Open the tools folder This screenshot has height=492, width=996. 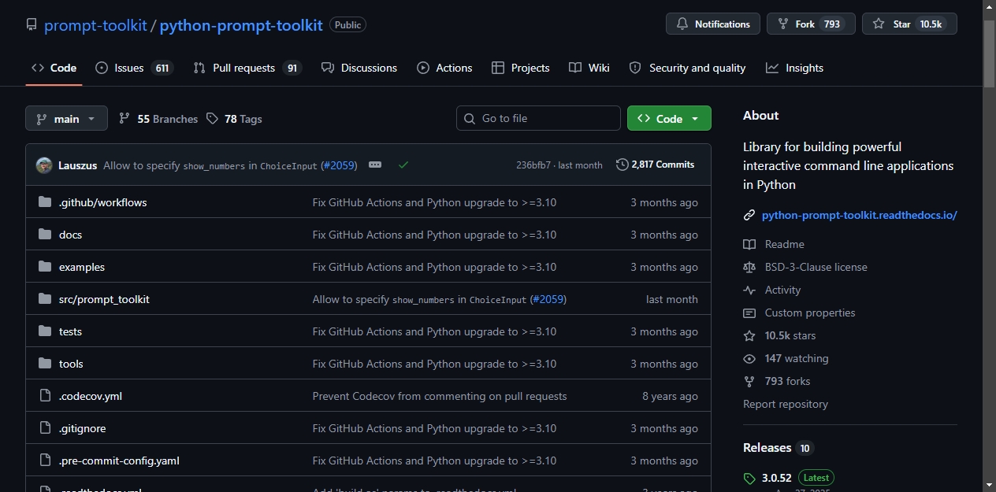click(71, 364)
